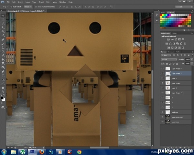The image size is (194, 155).
Task: Select the Path Selection tool
Action: coord(3,79)
